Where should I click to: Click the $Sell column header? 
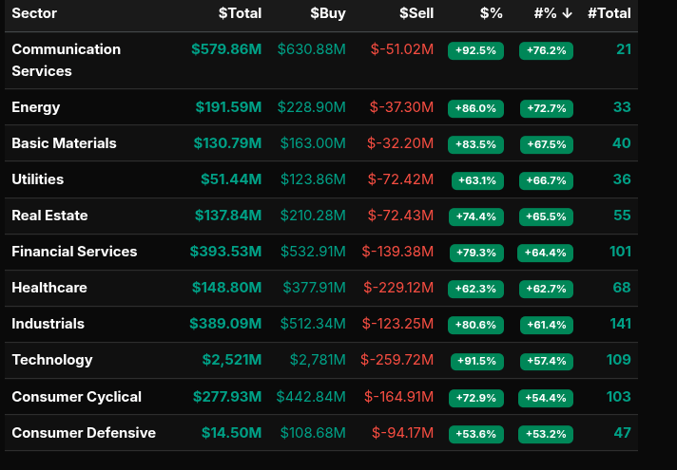[x=416, y=13]
